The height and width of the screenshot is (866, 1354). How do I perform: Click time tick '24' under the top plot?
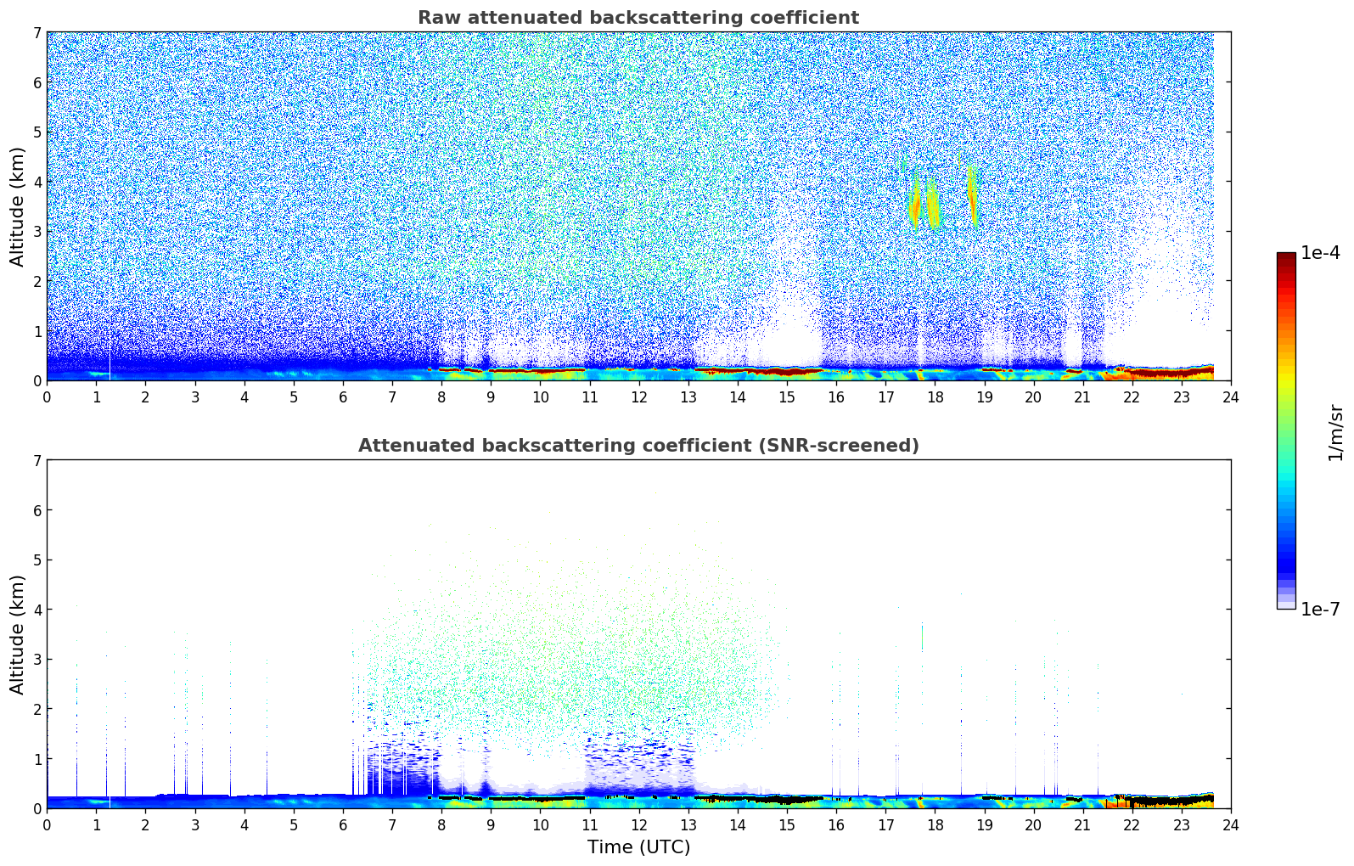(1231, 396)
